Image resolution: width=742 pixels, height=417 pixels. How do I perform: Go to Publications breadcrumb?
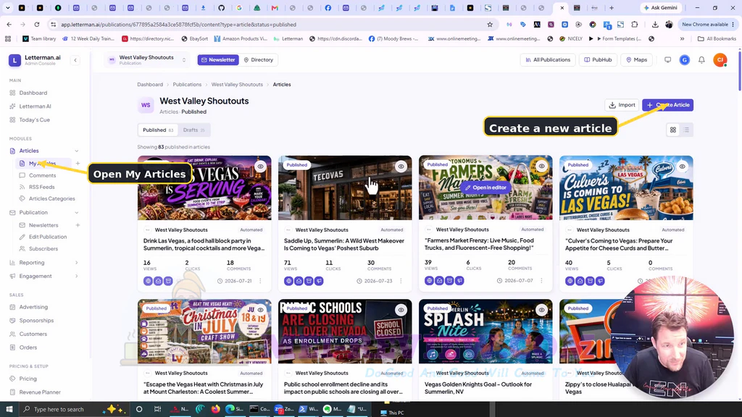[x=187, y=85]
